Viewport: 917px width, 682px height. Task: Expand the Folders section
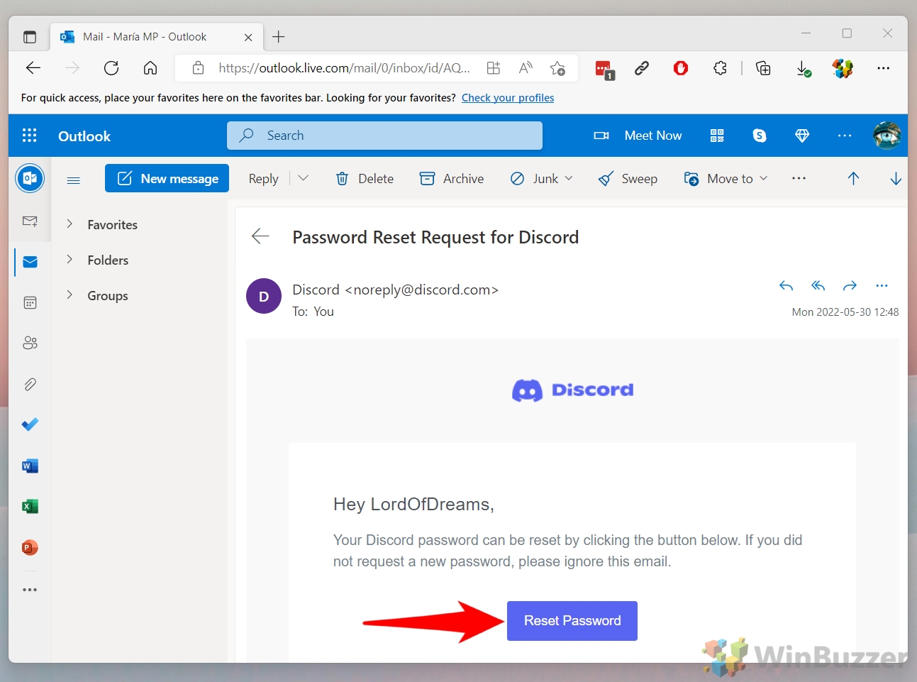pyautogui.click(x=70, y=260)
